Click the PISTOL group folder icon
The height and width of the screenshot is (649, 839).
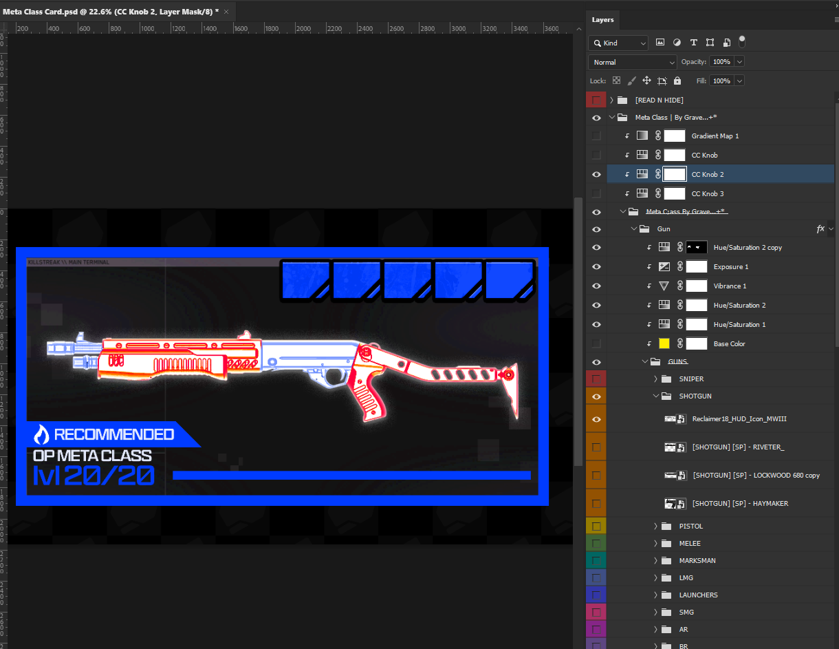pyautogui.click(x=666, y=526)
